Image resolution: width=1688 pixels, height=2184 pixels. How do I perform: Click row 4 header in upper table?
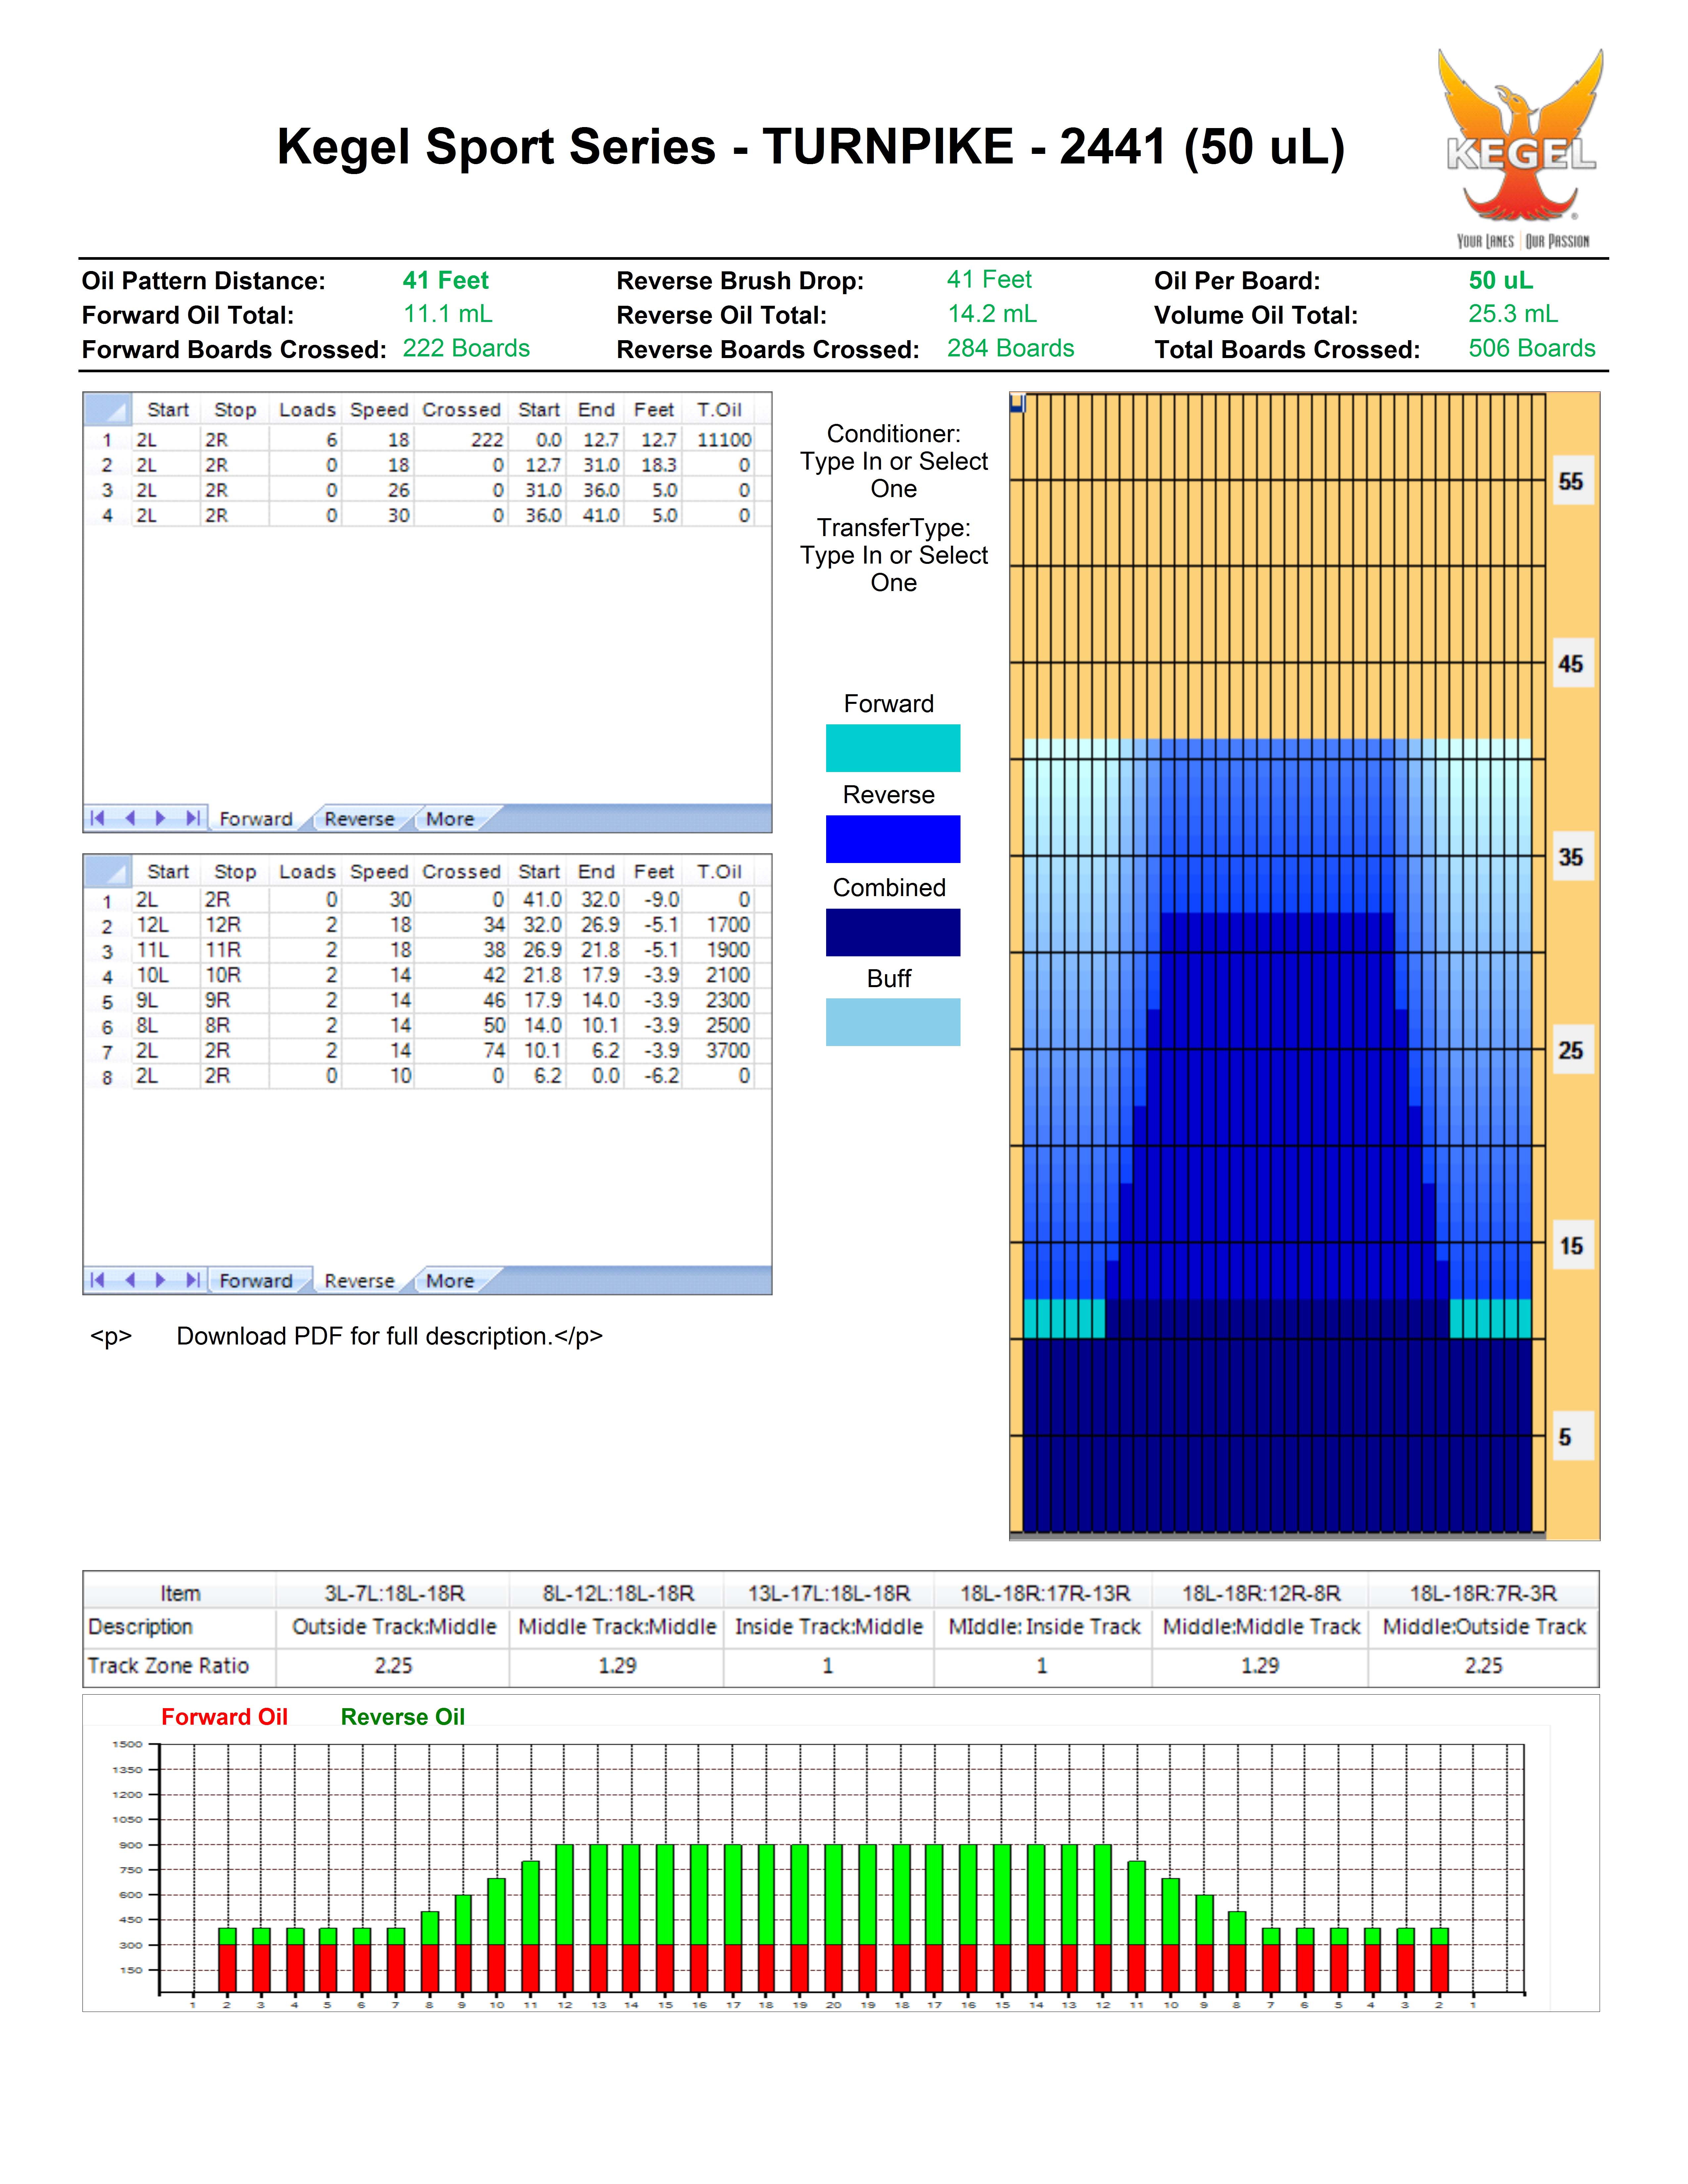click(x=107, y=516)
